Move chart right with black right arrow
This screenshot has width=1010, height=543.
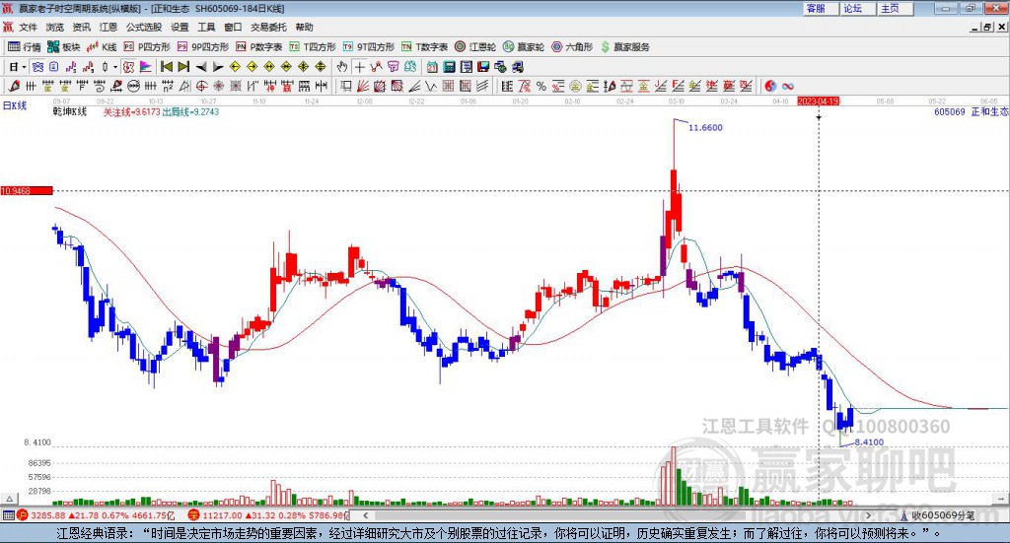pyautogui.click(x=218, y=67)
